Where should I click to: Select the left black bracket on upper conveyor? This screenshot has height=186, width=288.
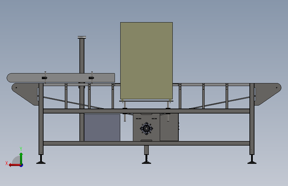coord(45,78)
